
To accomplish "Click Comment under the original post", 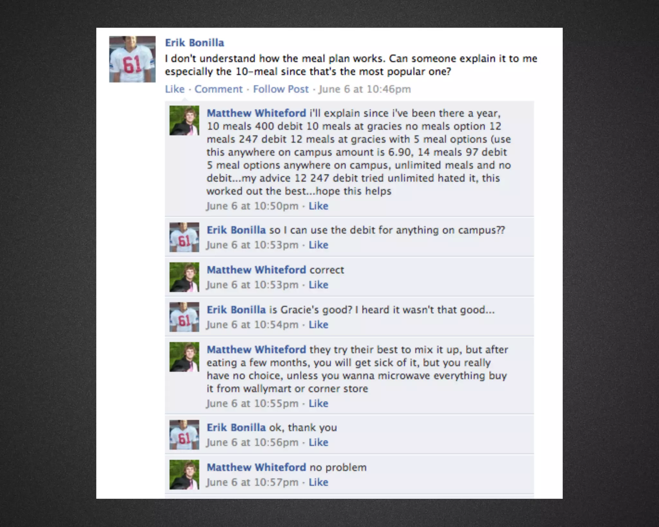I will [x=218, y=89].
